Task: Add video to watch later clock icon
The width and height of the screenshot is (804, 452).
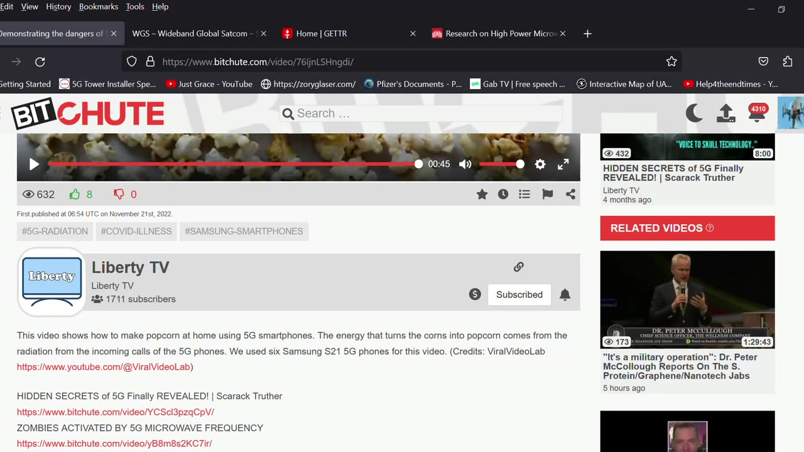Action: (x=503, y=195)
